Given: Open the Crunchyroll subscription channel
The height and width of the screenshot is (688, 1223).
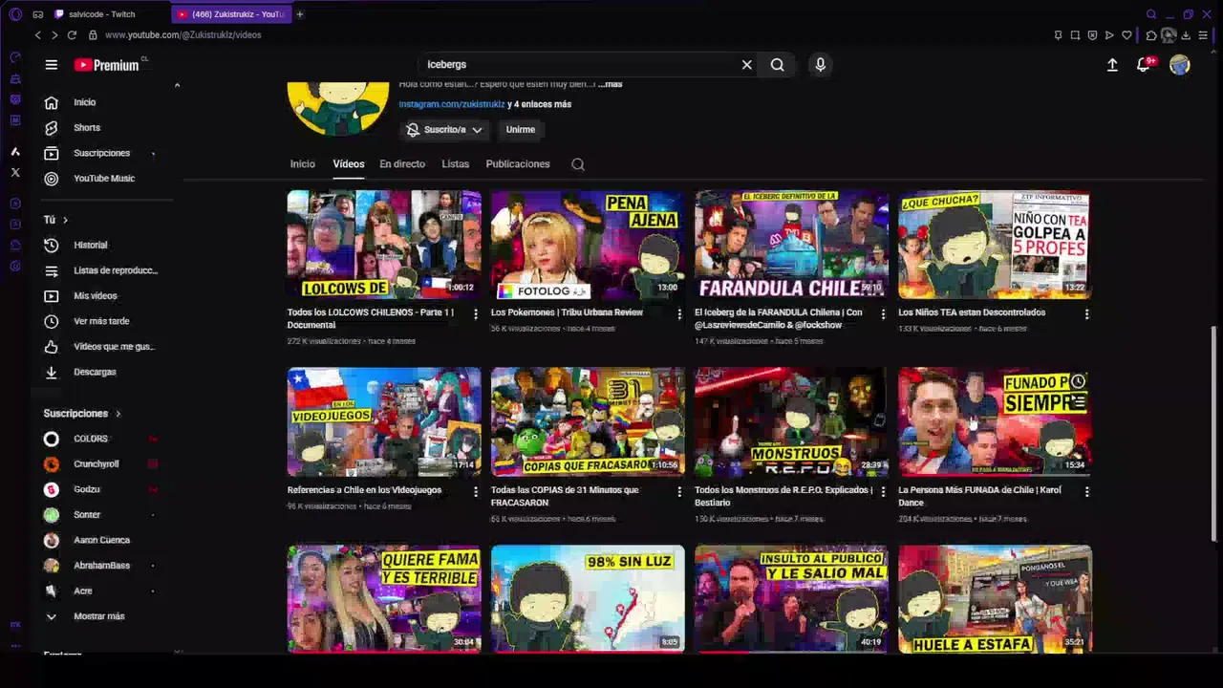Looking at the screenshot, I should pyautogui.click(x=97, y=464).
